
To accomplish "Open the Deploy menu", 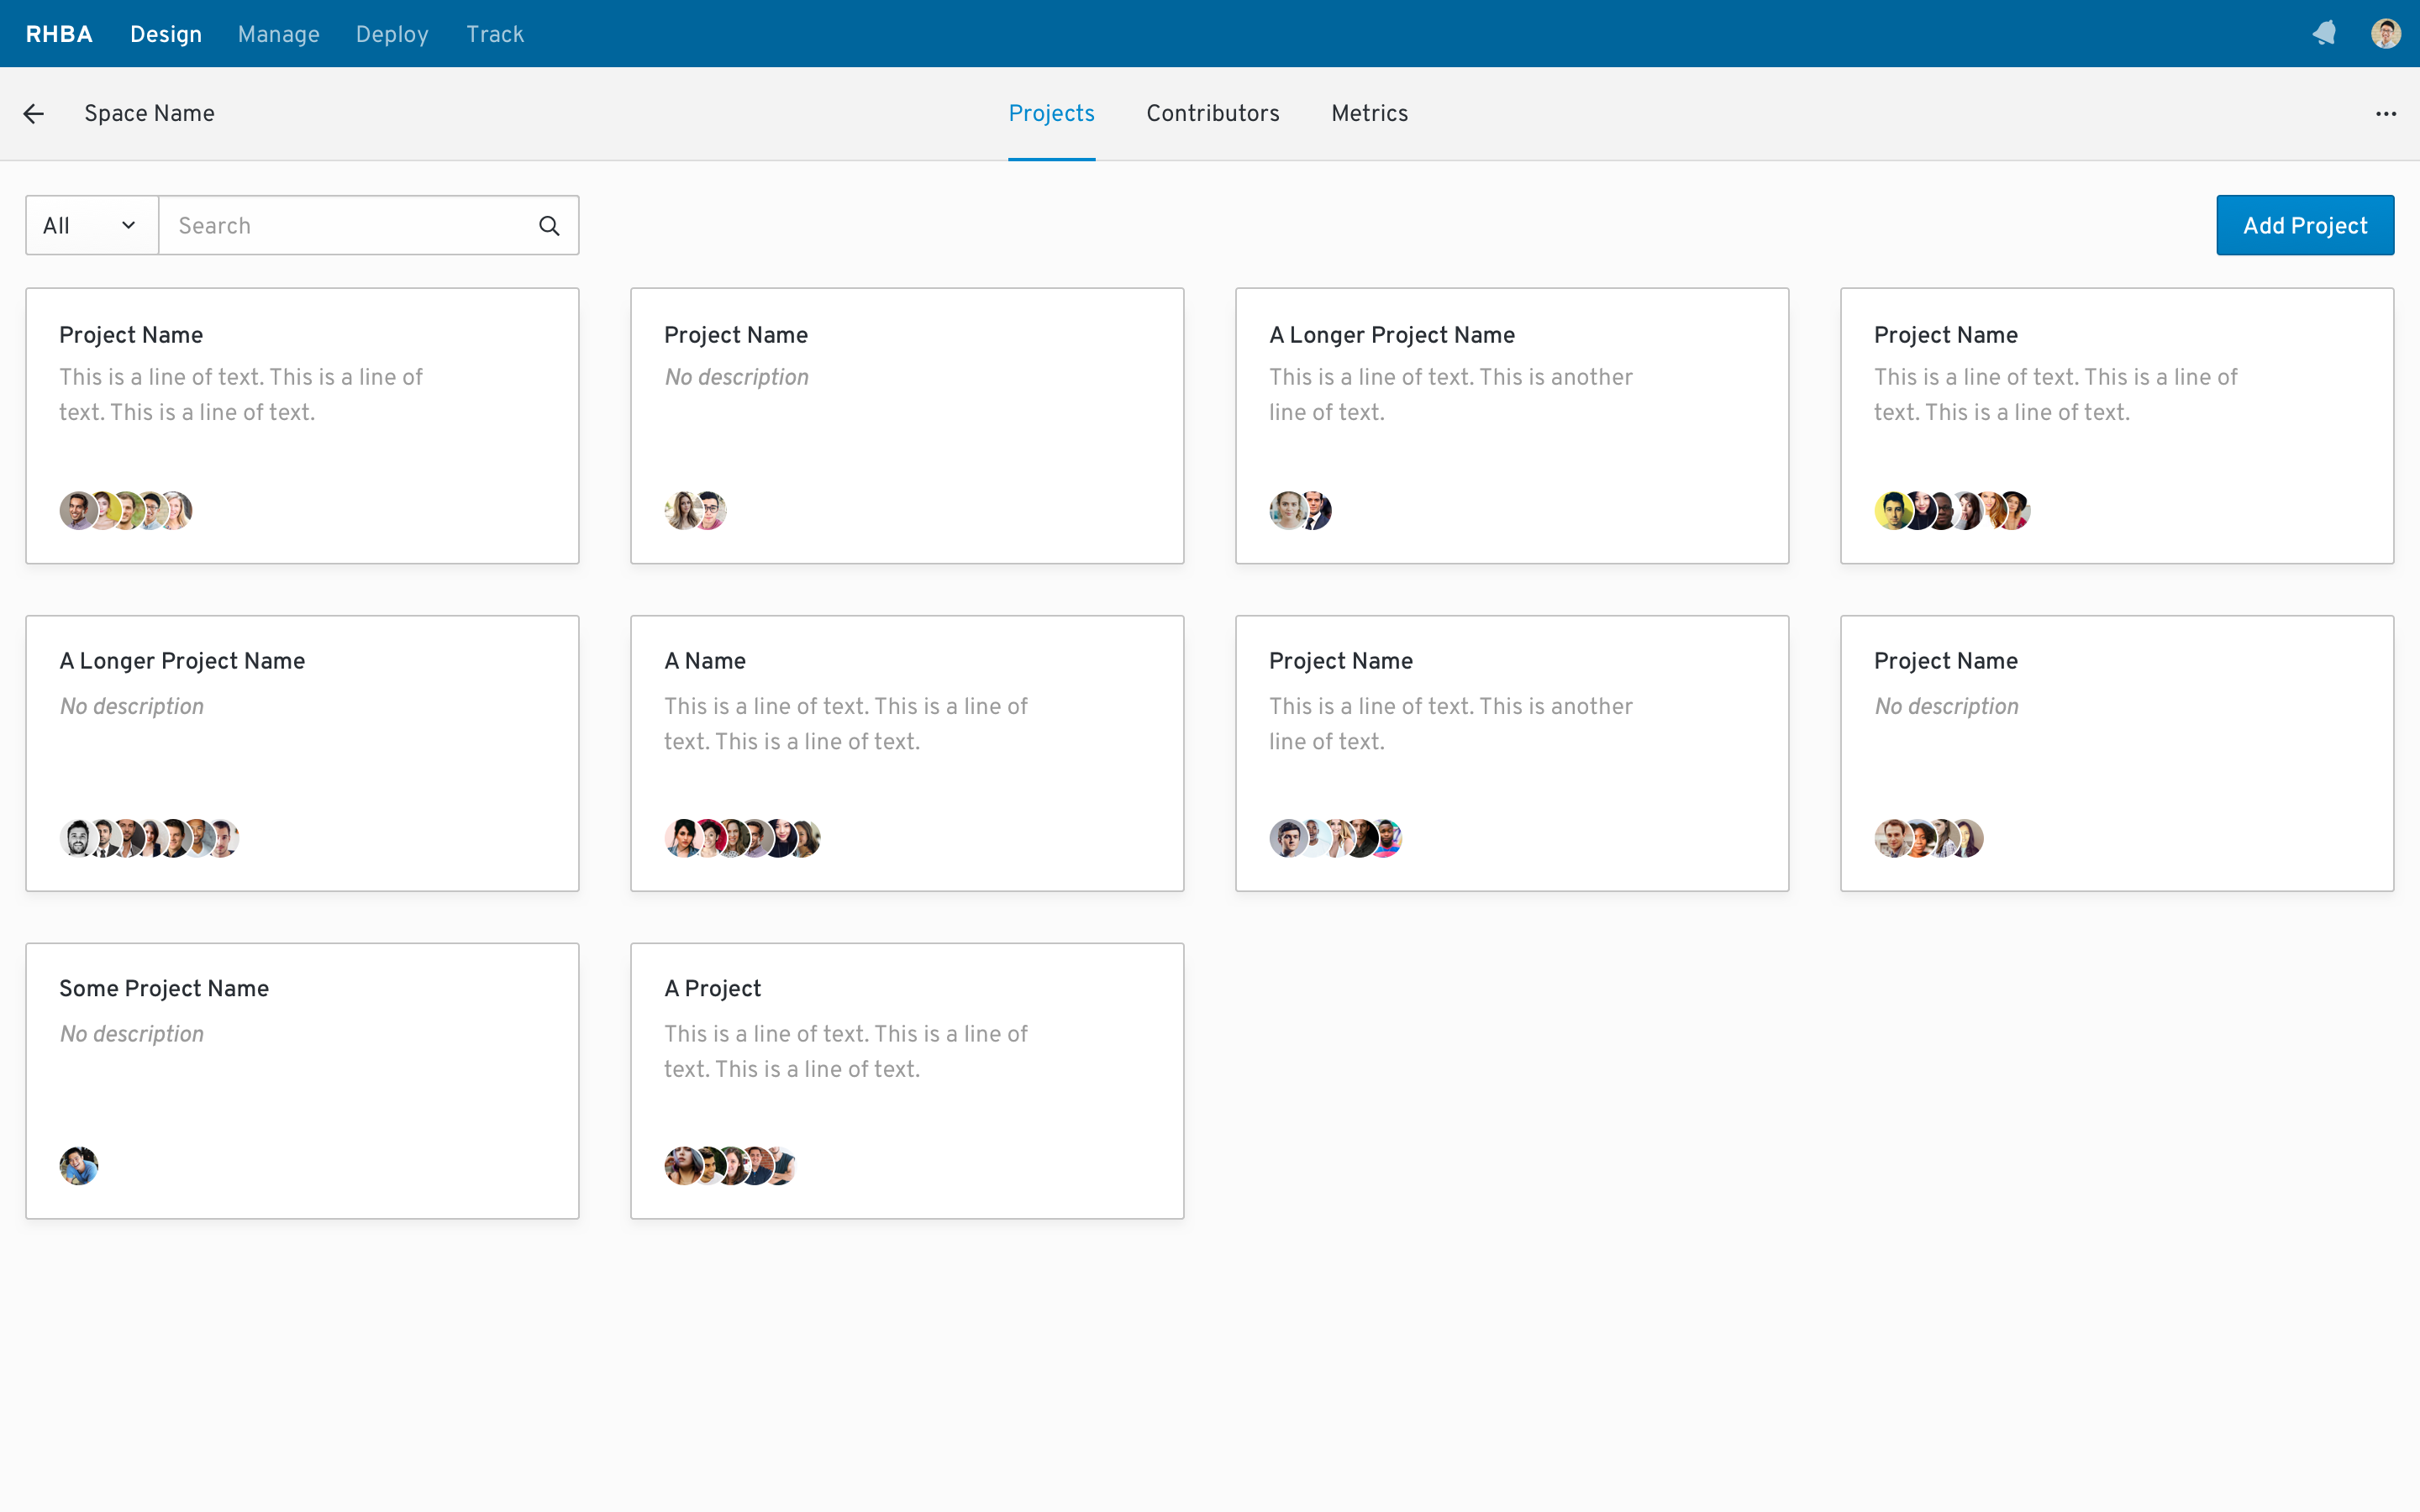I will coord(392,34).
